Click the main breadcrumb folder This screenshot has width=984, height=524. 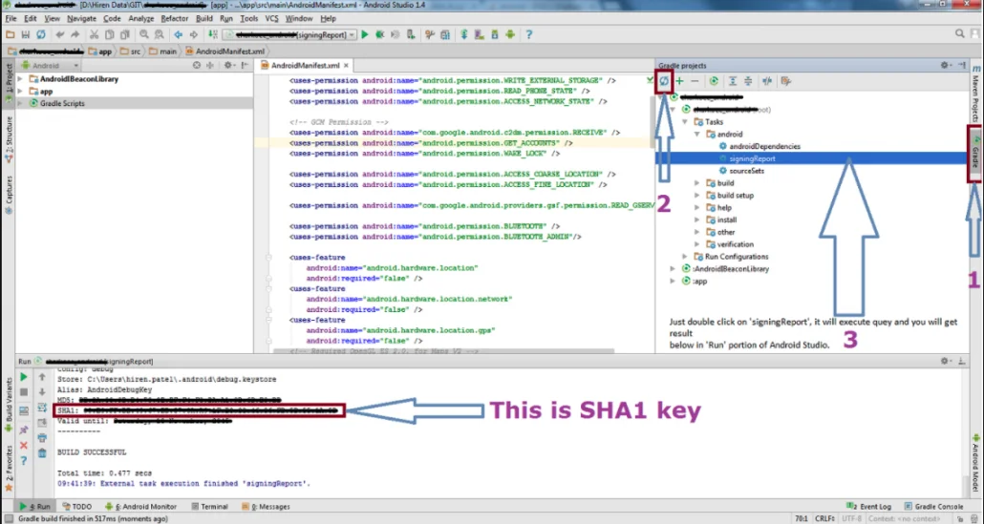161,52
